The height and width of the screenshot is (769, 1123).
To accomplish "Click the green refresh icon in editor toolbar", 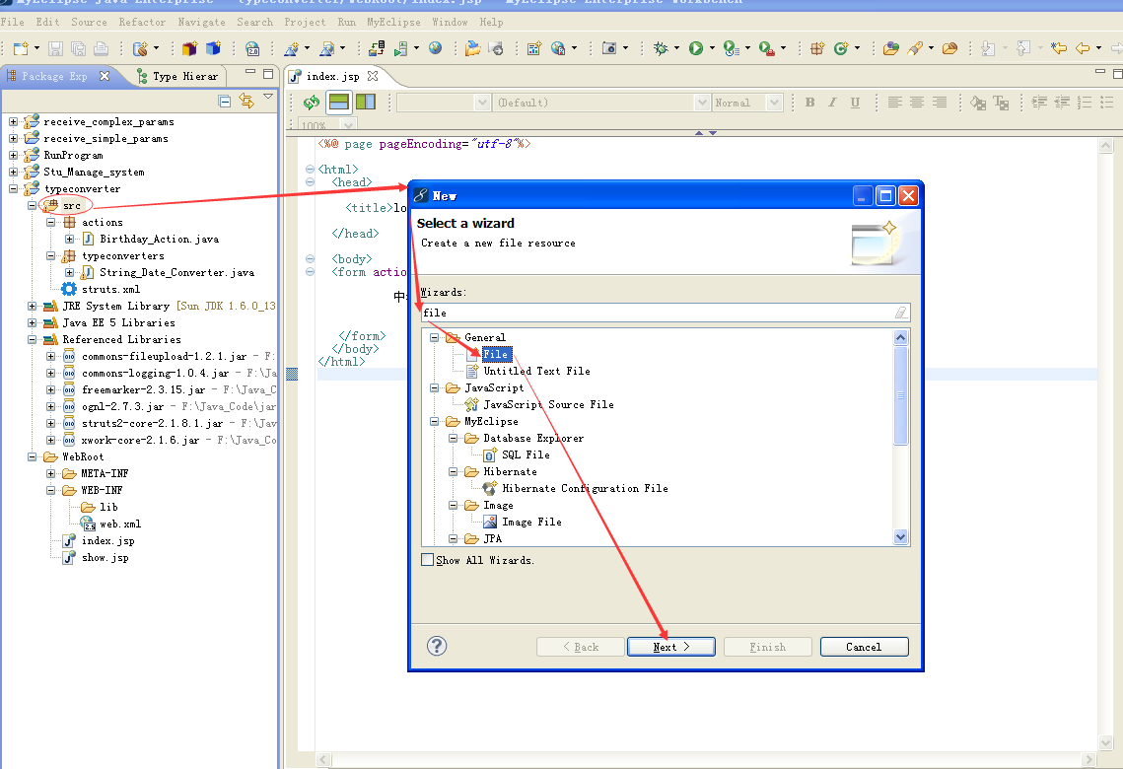I will [x=311, y=103].
